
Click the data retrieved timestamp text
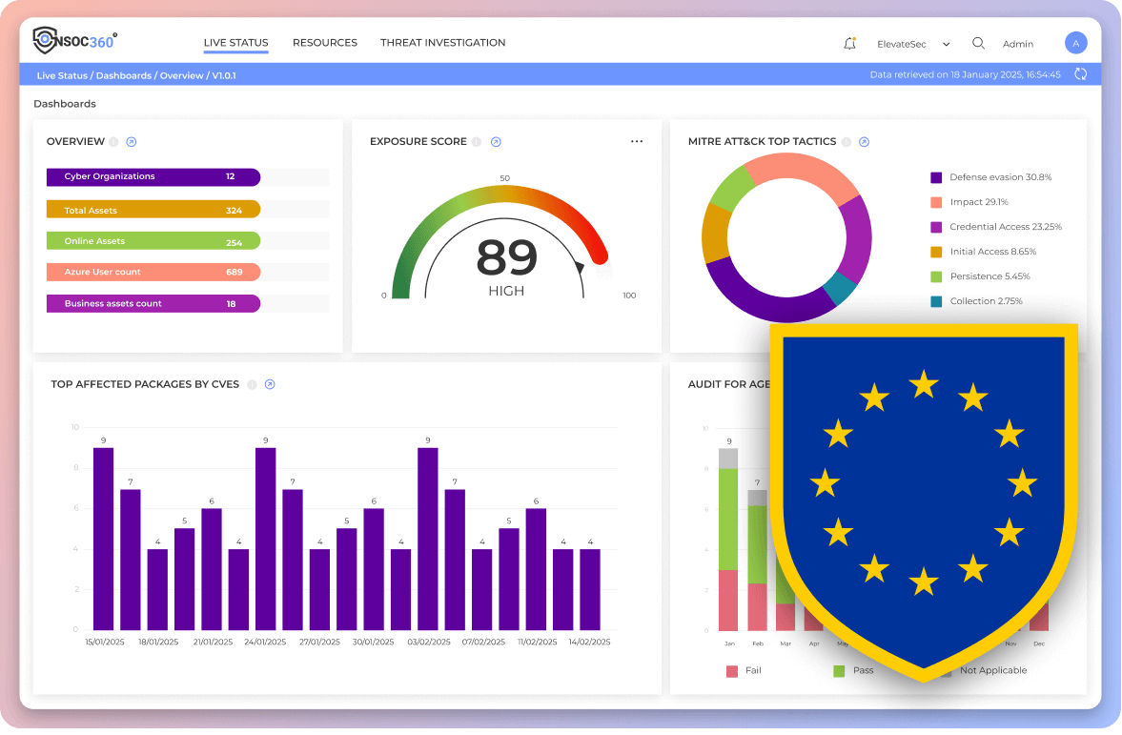965,74
